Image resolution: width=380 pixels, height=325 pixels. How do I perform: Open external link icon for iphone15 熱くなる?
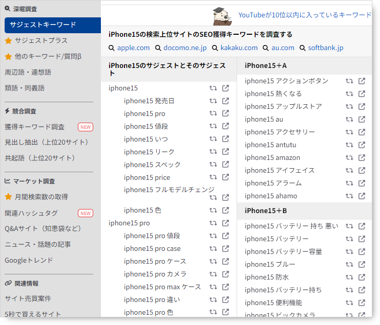coord(362,94)
